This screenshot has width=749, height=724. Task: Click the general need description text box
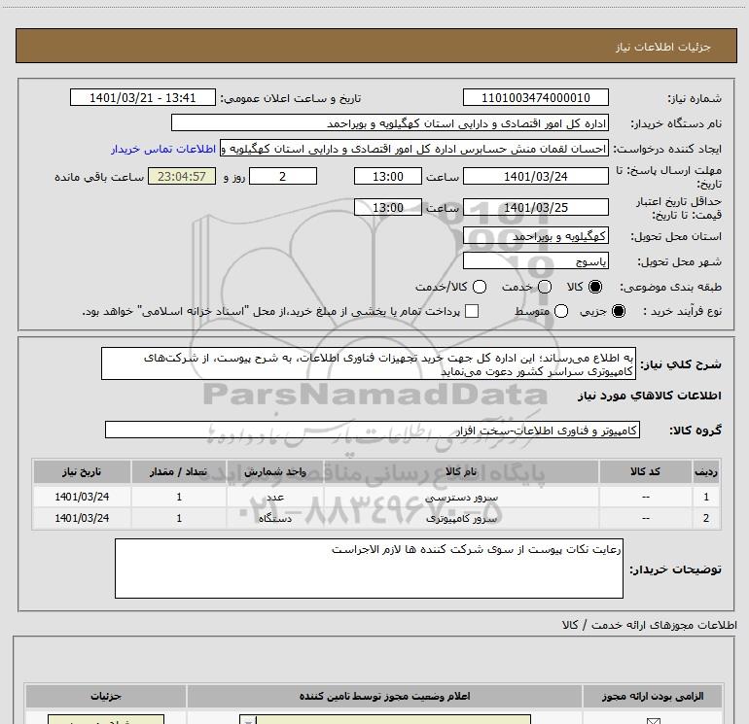click(x=369, y=364)
